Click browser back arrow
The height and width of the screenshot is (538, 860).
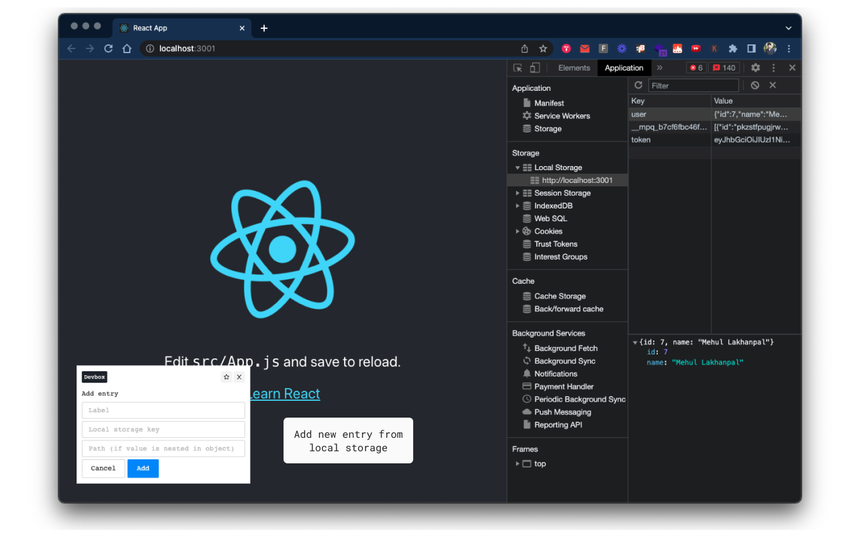[71, 48]
